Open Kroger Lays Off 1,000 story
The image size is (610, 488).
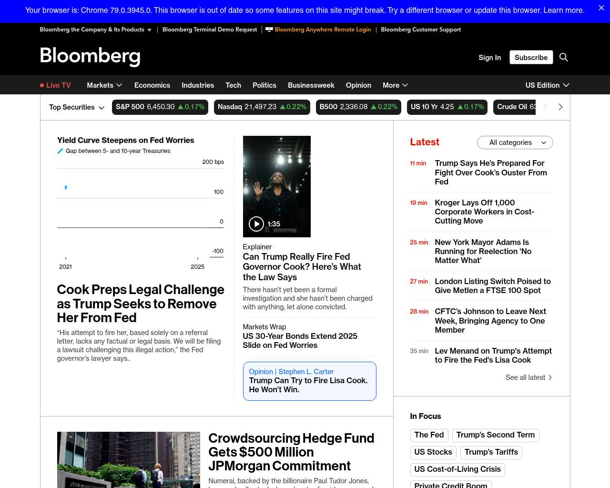coord(485,212)
